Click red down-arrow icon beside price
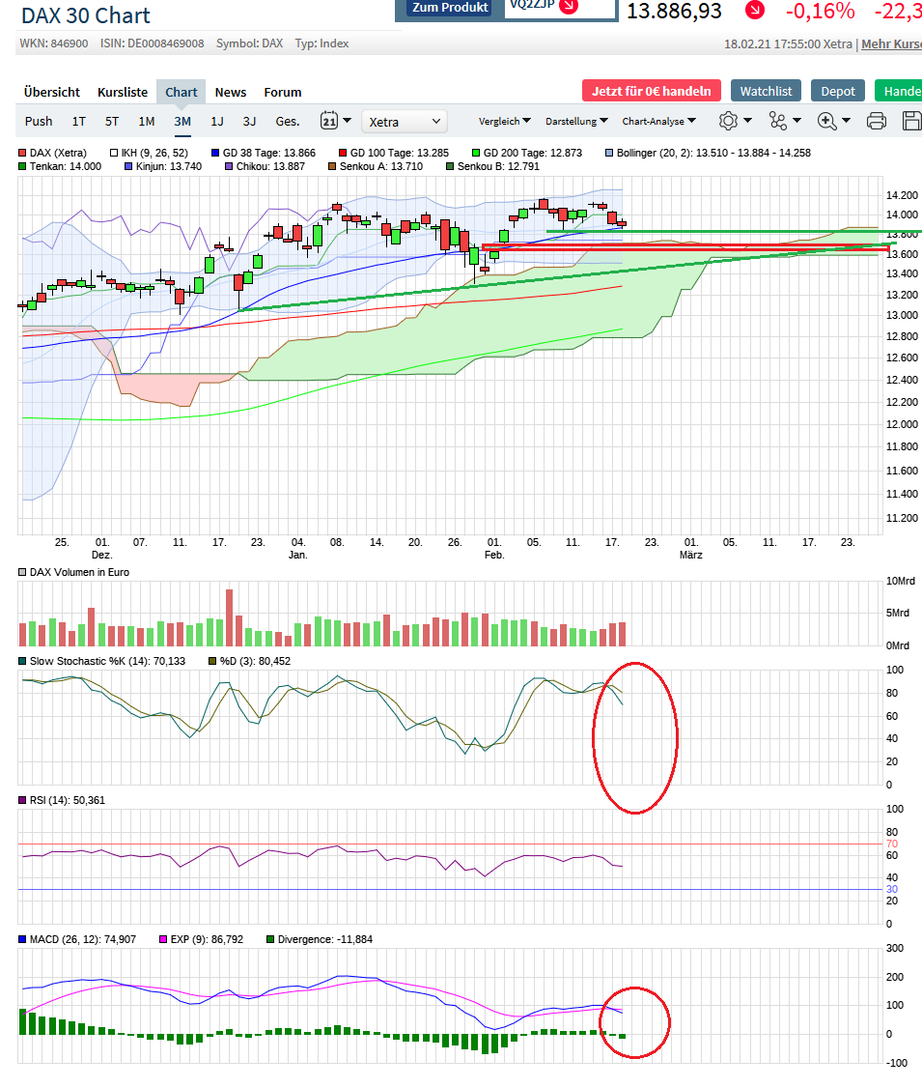922x1088 pixels. [755, 10]
